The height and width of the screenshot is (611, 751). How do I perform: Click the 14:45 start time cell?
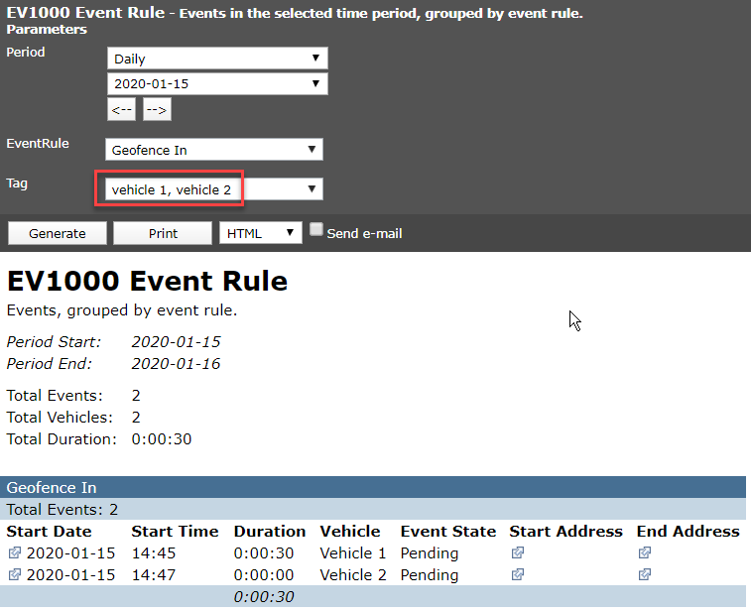pos(153,553)
